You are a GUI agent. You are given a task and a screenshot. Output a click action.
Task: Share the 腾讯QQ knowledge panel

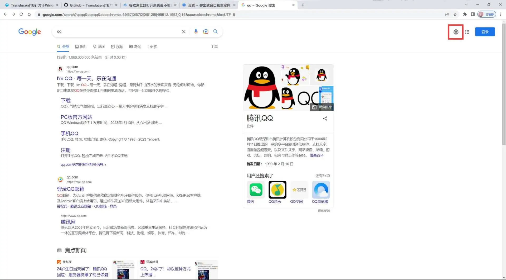(x=325, y=118)
